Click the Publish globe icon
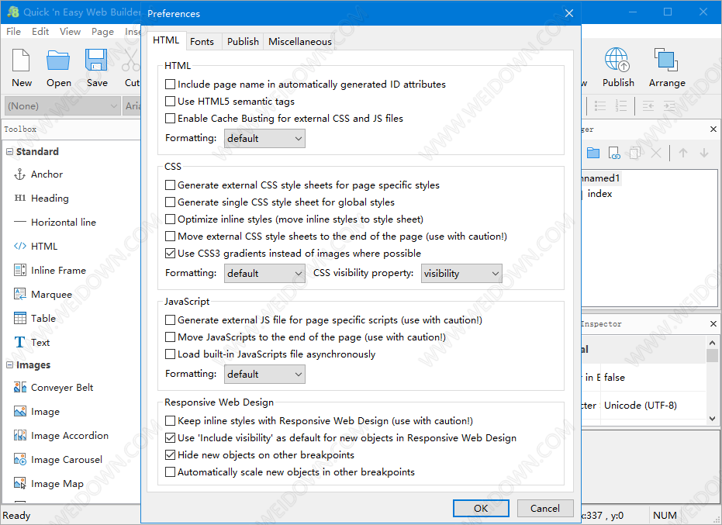The image size is (722, 525). [x=617, y=60]
